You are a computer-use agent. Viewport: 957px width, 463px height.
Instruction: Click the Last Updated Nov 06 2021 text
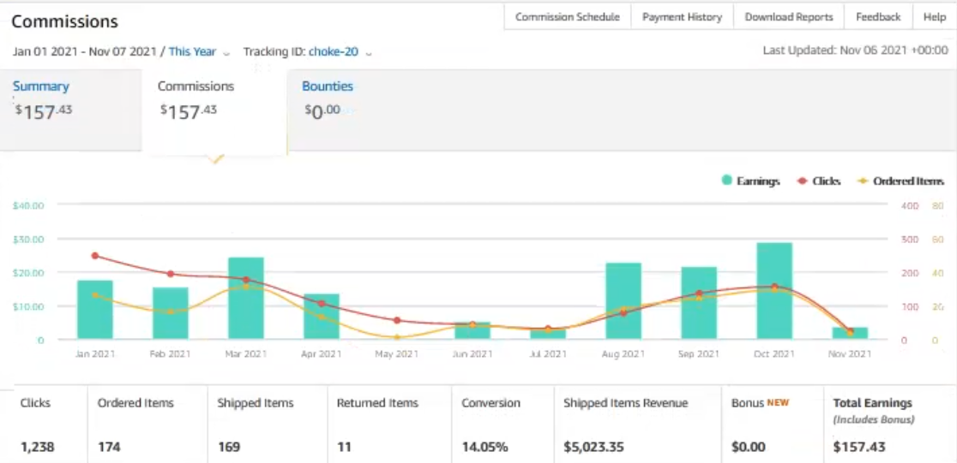(855, 50)
